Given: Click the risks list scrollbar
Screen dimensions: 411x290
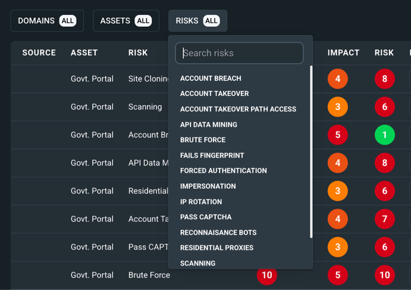Looking at the screenshot, I should (311, 152).
